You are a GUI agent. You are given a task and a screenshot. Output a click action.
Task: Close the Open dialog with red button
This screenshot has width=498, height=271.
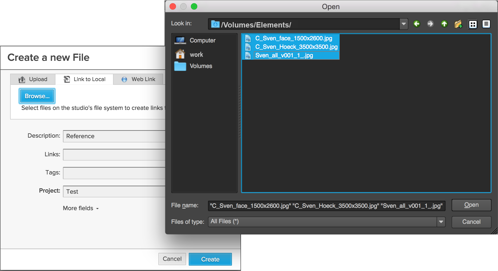[x=173, y=6]
